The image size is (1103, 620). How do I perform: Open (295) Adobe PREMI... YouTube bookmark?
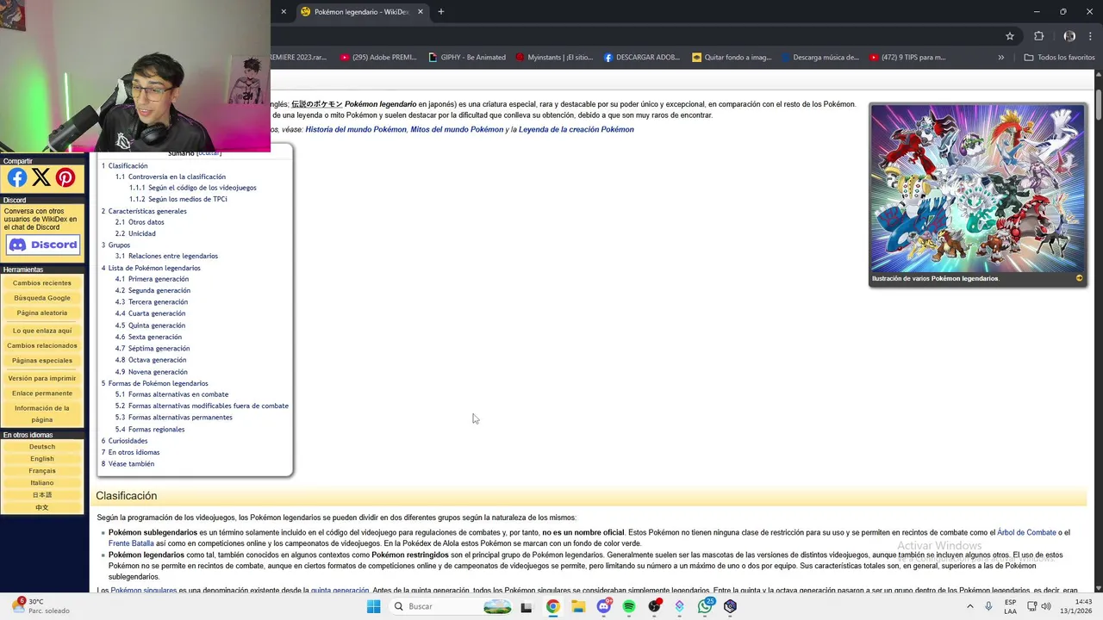378,58
